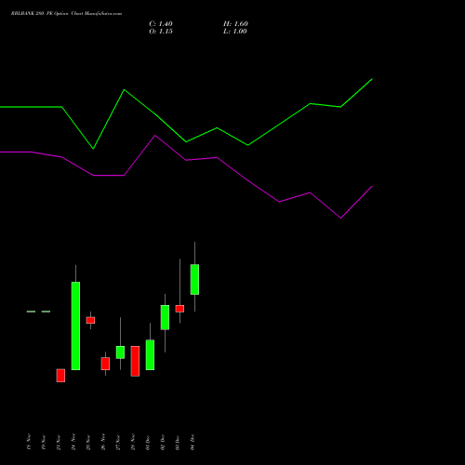The height and width of the screenshot is (465, 465).
Task: Click the "27 Nov" date axis label
Action: (x=118, y=442)
